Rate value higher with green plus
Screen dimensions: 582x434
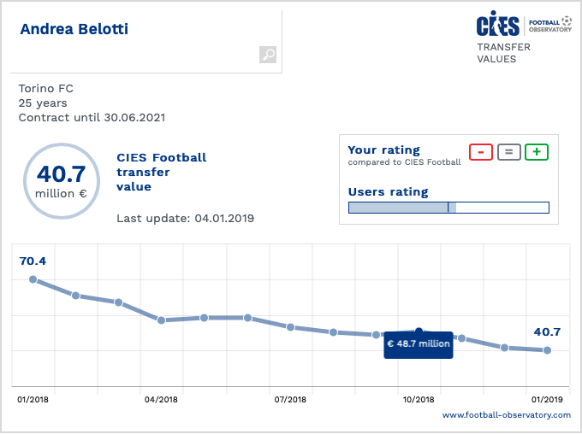[537, 152]
